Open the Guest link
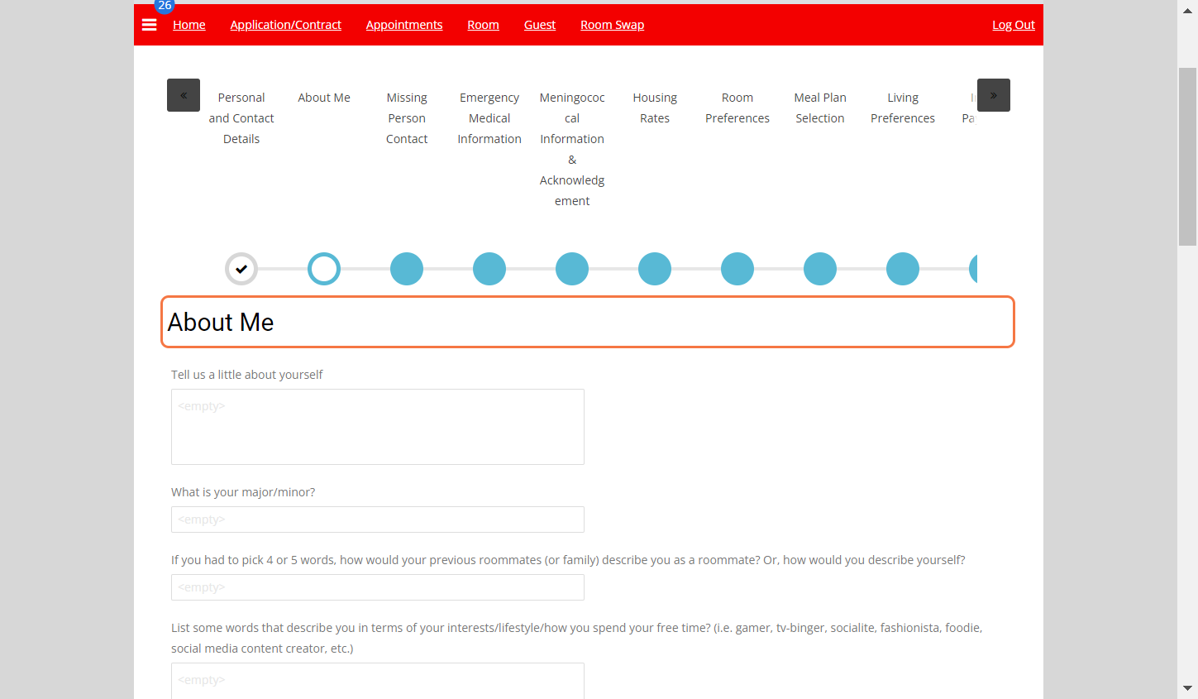Image resolution: width=1198 pixels, height=699 pixels. point(540,25)
